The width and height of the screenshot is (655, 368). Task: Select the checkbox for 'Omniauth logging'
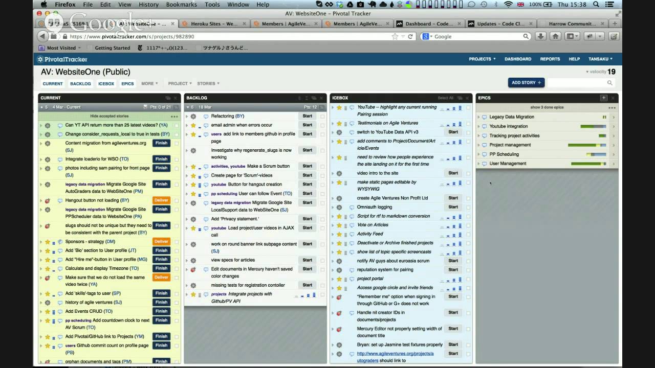point(468,208)
